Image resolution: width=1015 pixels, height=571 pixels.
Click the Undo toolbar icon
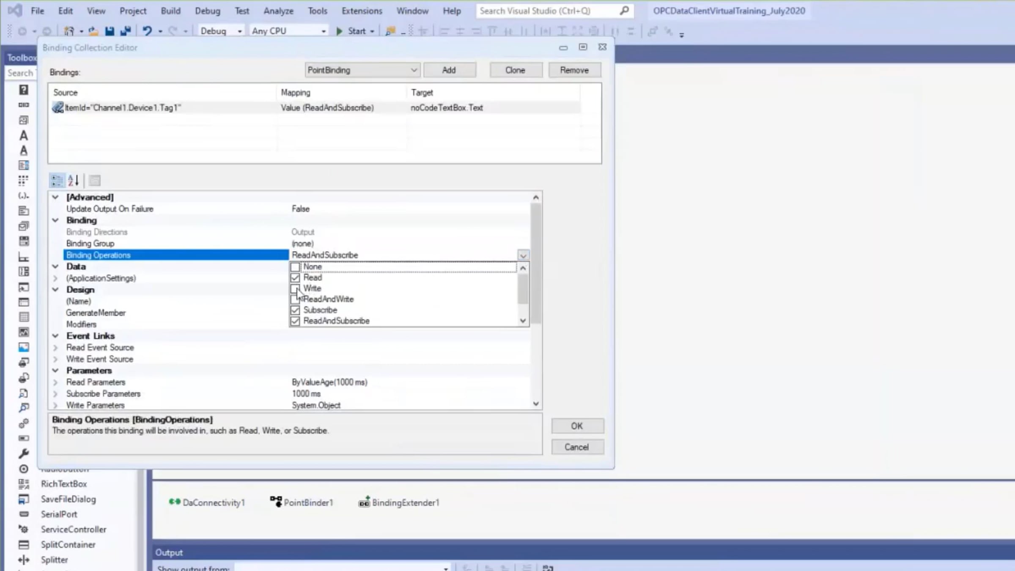147,31
